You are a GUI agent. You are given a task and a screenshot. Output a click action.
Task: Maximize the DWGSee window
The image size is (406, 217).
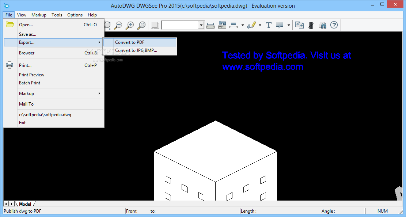click(382, 4)
